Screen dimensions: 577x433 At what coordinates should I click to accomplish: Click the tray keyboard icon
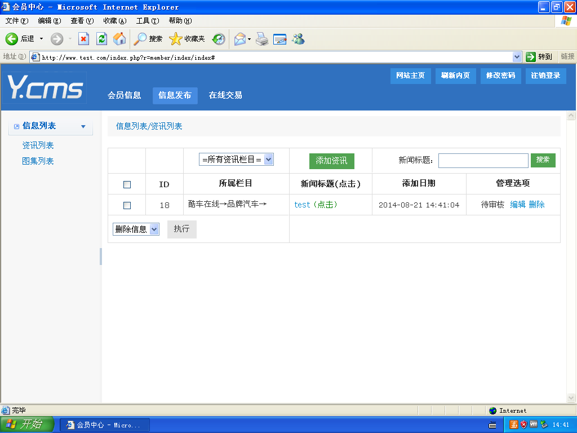coord(492,425)
